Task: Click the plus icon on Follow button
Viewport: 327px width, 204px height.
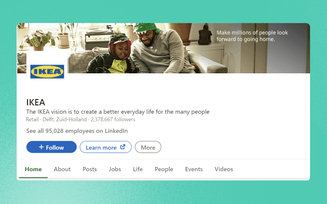Action: 41,147
